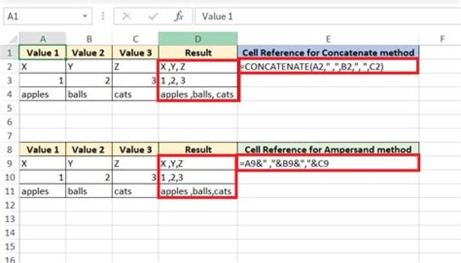Click 'Cell Reference for Concatenate method' header

point(328,53)
